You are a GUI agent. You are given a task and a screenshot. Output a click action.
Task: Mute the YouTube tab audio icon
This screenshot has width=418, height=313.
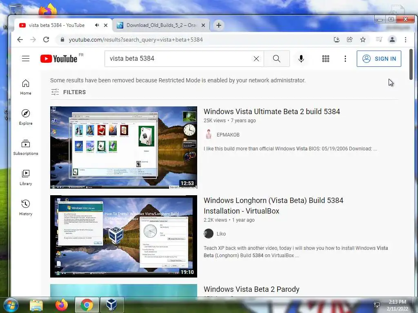[97, 25]
